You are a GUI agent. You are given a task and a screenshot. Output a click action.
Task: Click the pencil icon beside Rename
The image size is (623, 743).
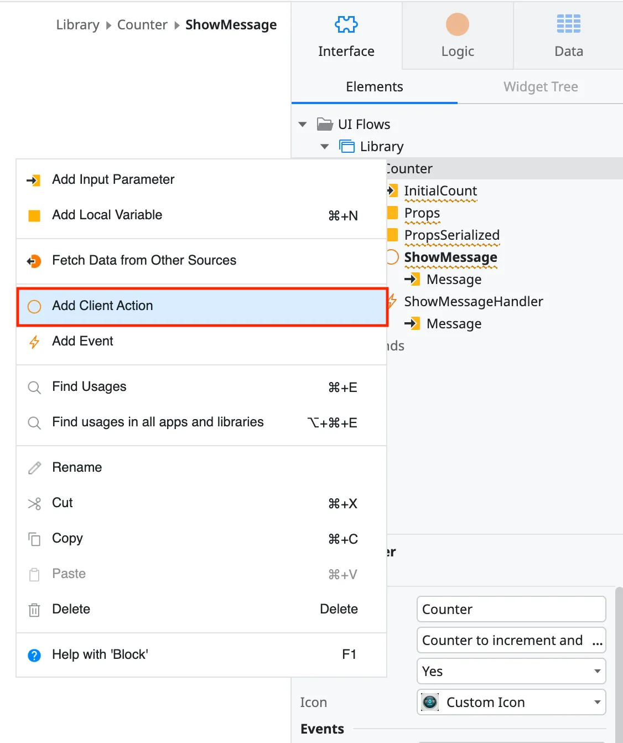pos(34,468)
